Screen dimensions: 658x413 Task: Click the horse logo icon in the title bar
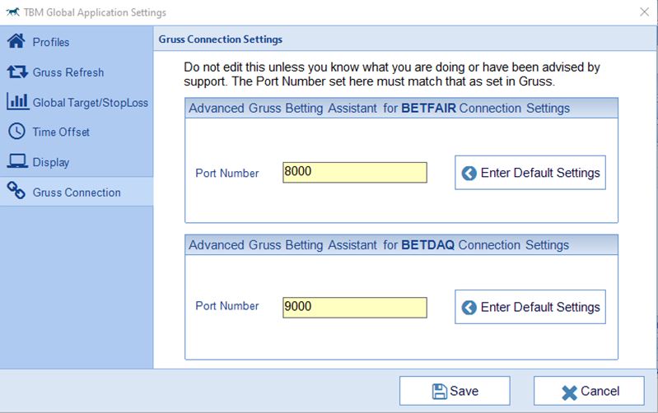(12, 12)
